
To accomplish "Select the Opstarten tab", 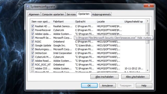I will [x=84, y=14].
